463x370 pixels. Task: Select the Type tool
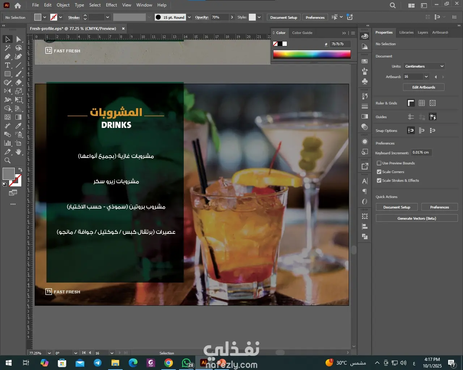(x=7, y=65)
